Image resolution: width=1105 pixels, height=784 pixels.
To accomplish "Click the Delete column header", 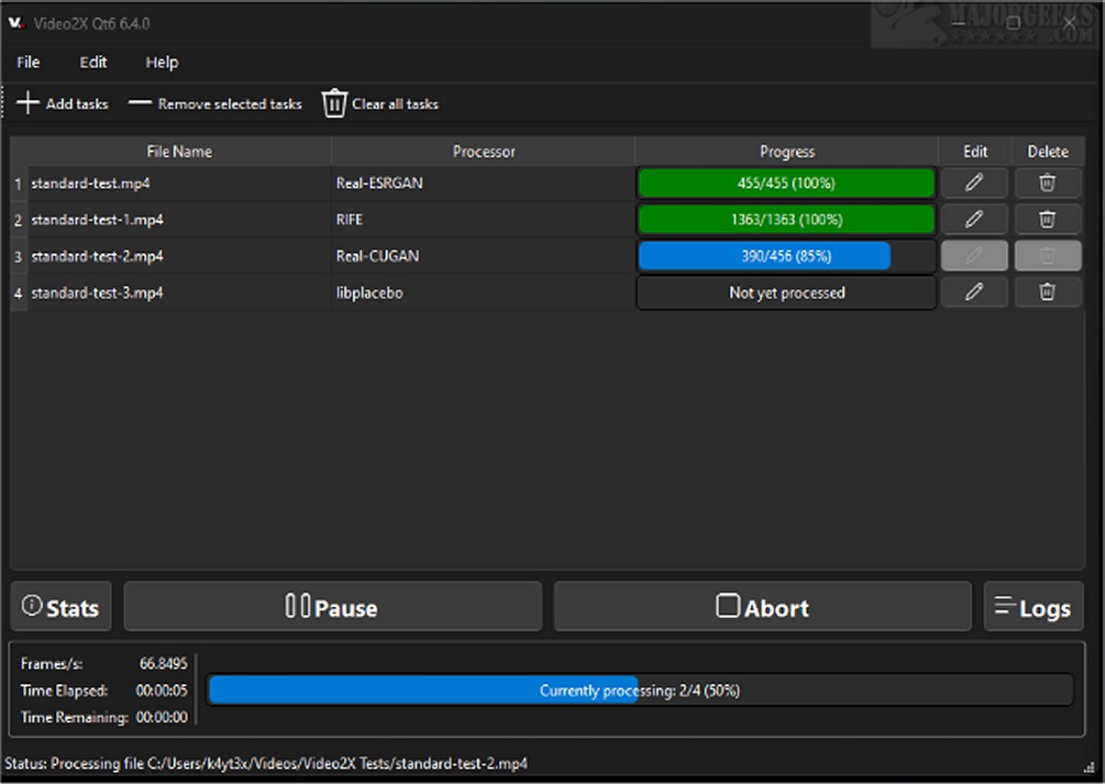I will pos(1048,151).
